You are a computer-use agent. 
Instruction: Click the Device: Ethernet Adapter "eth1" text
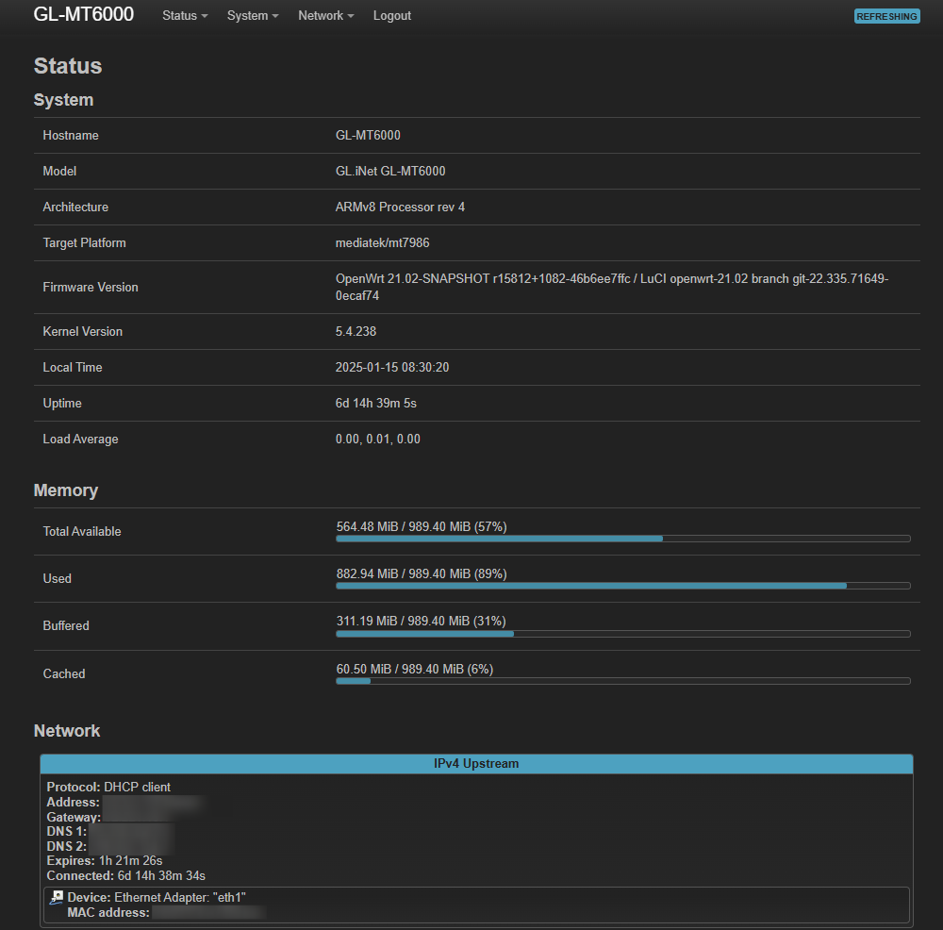coord(157,898)
